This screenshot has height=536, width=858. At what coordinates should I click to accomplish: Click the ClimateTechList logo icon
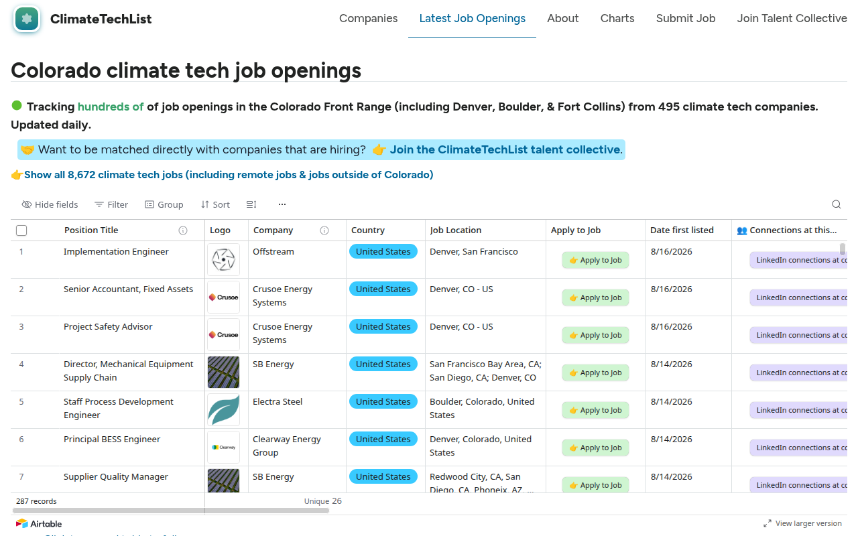click(27, 19)
